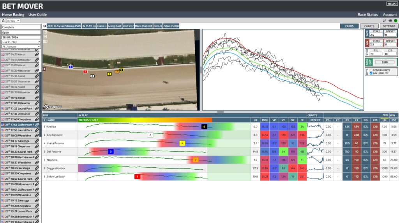The width and height of the screenshot is (399, 223).
Task: Click the TO FINISH progress bar
Action: pyautogui.click(x=145, y=120)
